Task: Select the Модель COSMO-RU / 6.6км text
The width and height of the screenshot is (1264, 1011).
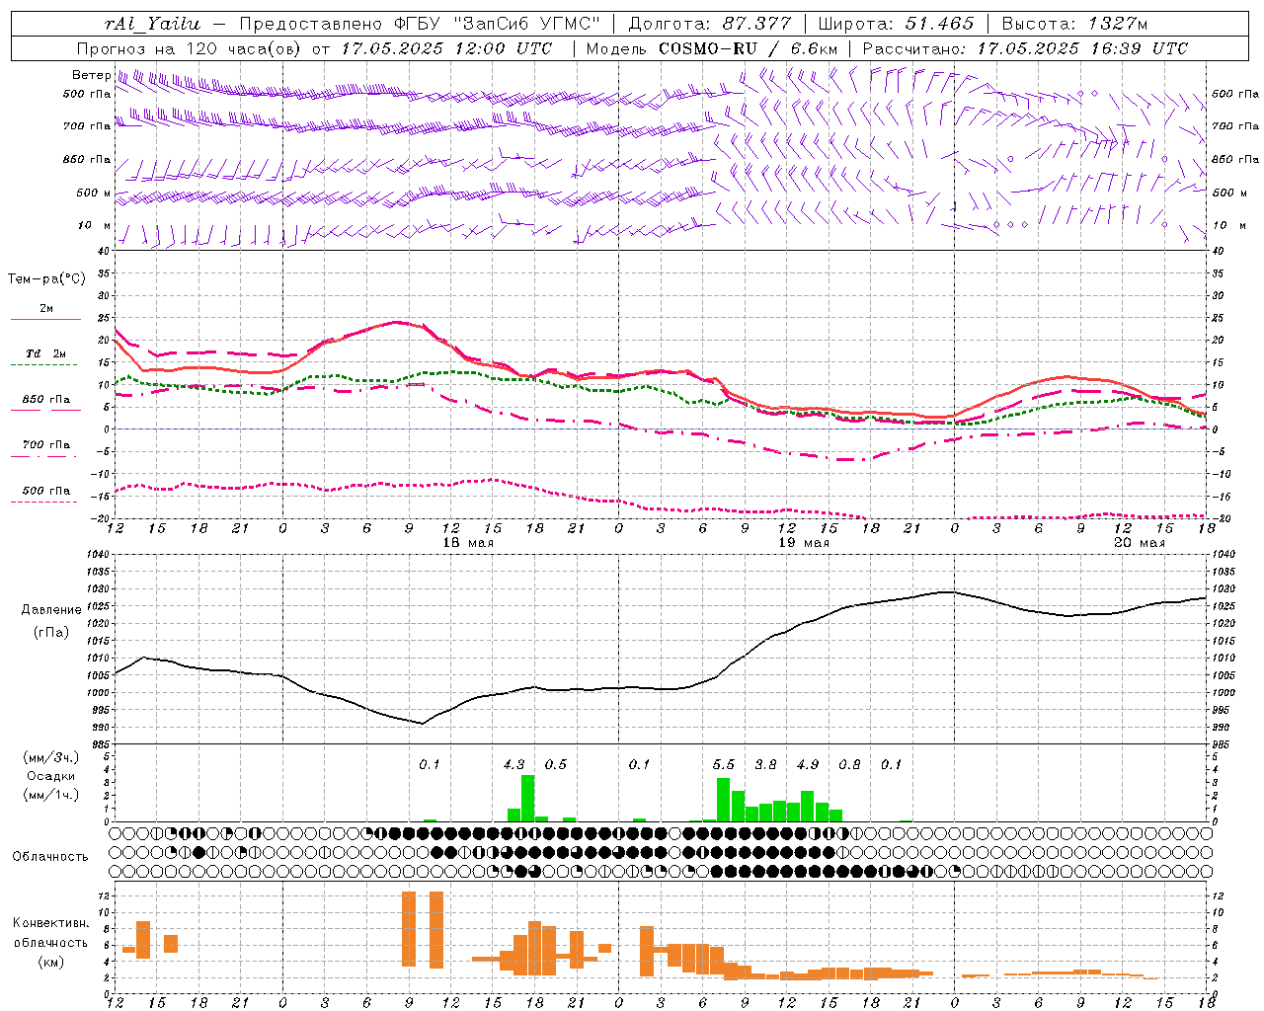Action: (x=711, y=48)
